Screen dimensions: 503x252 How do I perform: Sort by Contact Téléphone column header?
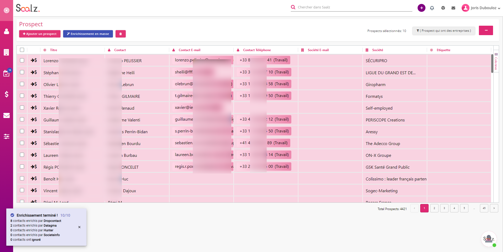pyautogui.click(x=257, y=50)
